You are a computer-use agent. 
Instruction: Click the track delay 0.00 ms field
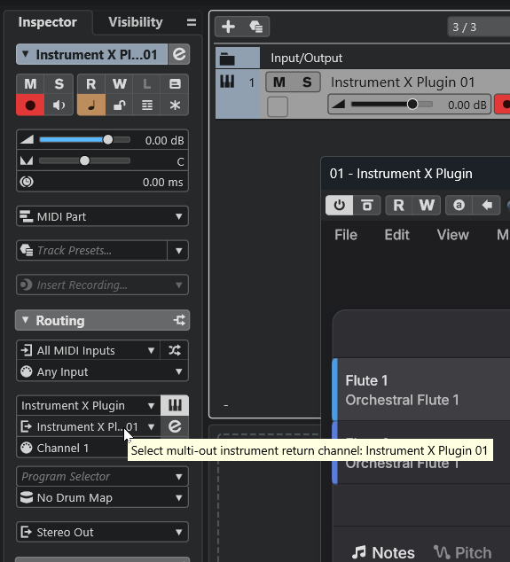pyautogui.click(x=102, y=182)
